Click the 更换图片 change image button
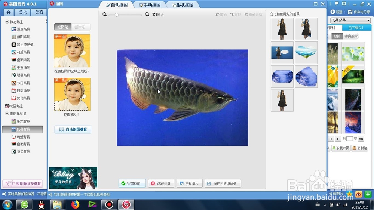374x210 pixels. tap(189, 183)
